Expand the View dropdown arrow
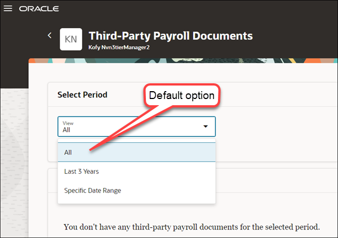Screen dimensions: 338x238 coord(206,127)
